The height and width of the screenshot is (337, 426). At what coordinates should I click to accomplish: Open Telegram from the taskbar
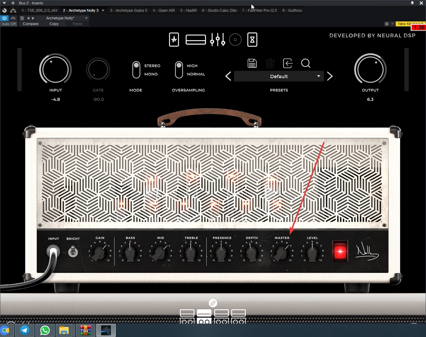[x=25, y=330]
